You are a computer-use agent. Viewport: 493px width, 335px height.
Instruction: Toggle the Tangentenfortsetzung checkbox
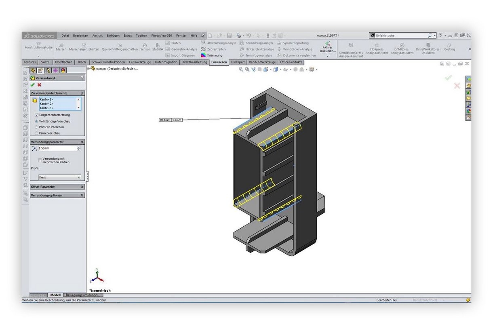click(x=37, y=115)
